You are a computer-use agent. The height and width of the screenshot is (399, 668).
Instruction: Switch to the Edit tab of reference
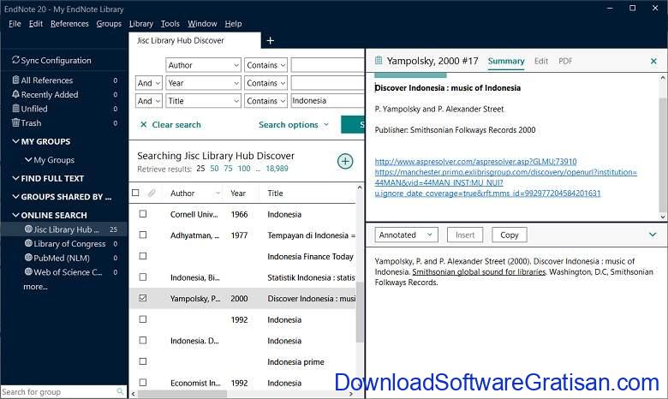541,61
